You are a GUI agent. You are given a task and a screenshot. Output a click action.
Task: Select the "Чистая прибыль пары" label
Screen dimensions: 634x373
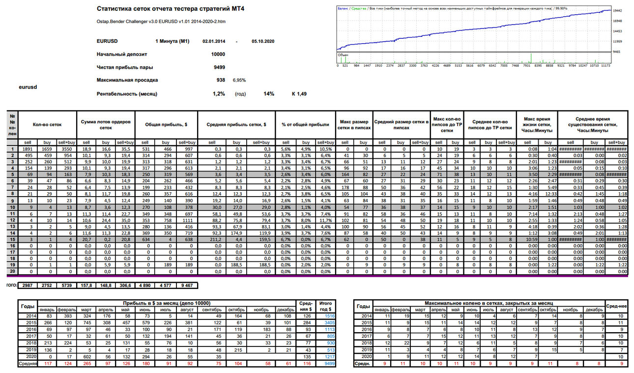point(125,67)
